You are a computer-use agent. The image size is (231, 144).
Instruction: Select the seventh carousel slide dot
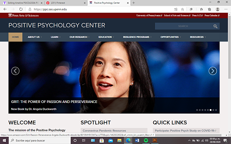(x=213, y=110)
